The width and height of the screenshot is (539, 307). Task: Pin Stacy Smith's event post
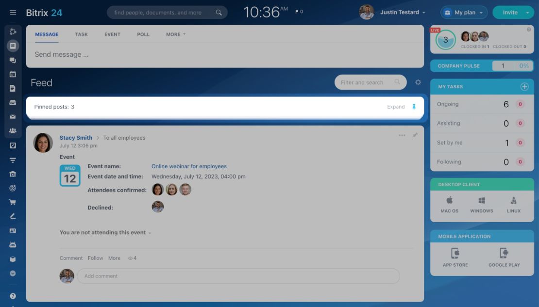tap(415, 135)
